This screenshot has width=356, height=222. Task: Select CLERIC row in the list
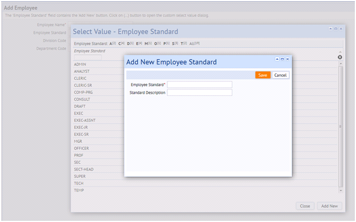click(80, 79)
